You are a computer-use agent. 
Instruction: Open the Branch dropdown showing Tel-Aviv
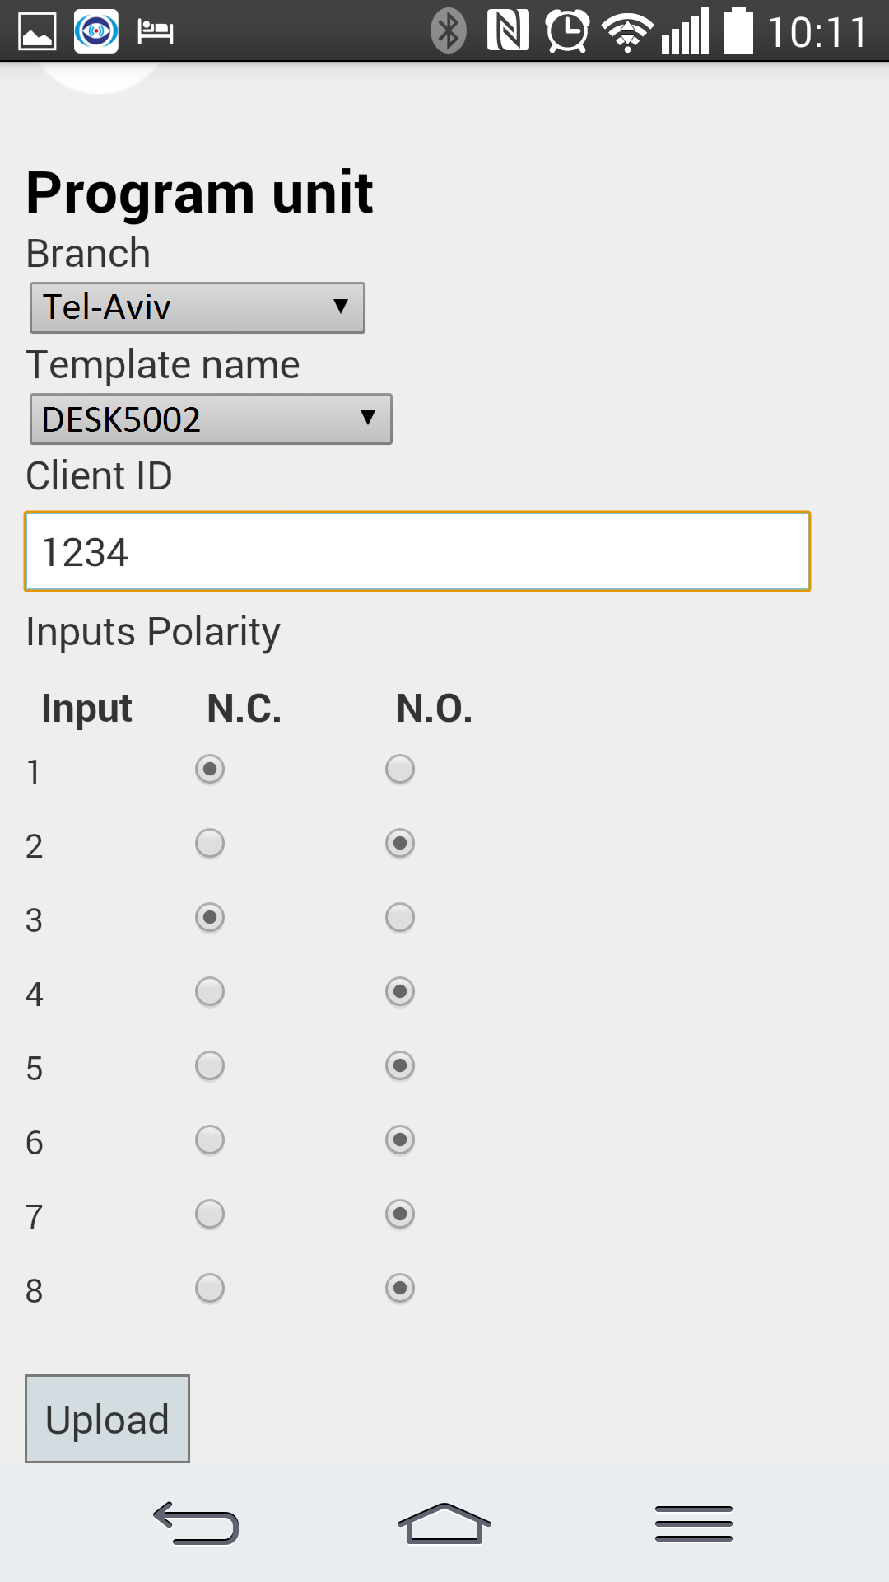(198, 307)
